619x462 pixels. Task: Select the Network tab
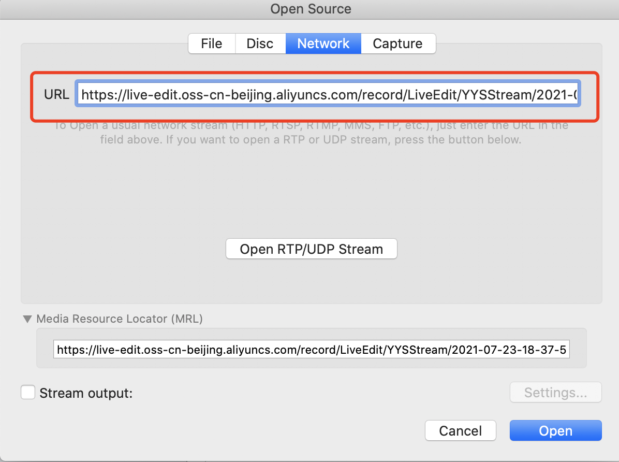click(323, 44)
